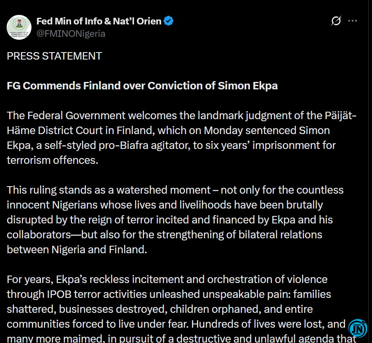The image size is (372, 343).
Task: Click the 'Päijät-' court name text
Action: point(341,116)
